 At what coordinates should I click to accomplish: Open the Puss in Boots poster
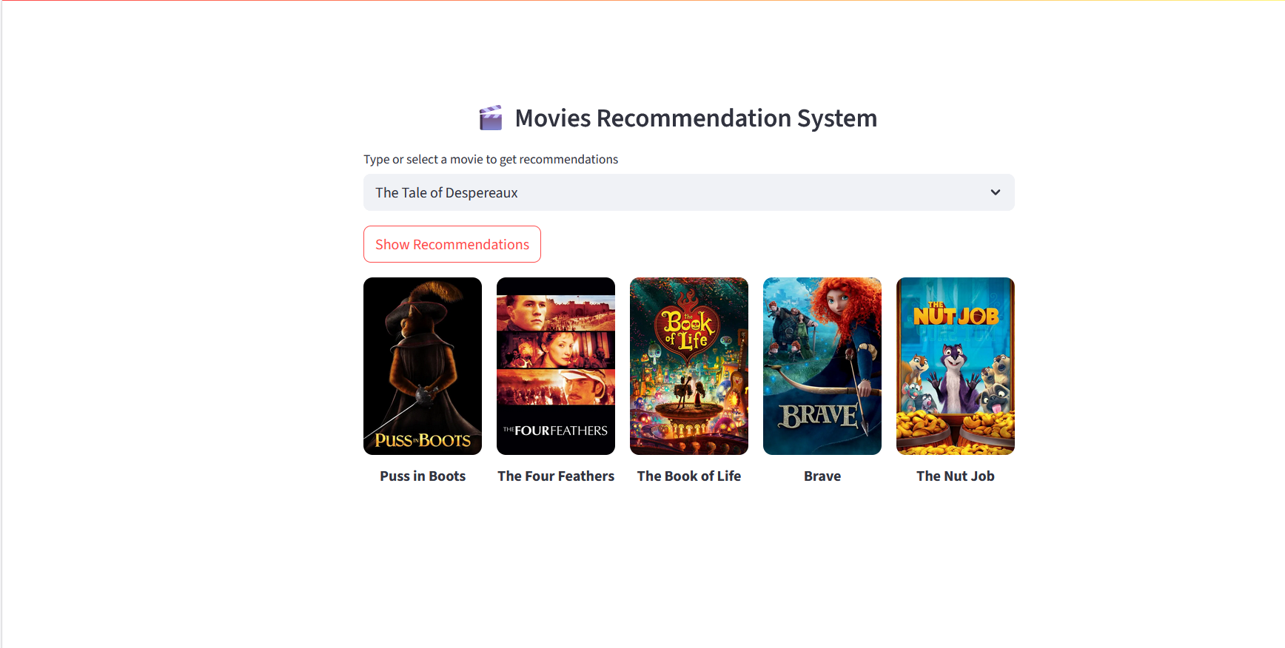tap(423, 366)
